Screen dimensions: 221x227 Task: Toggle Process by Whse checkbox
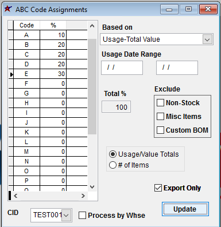pos(82,216)
